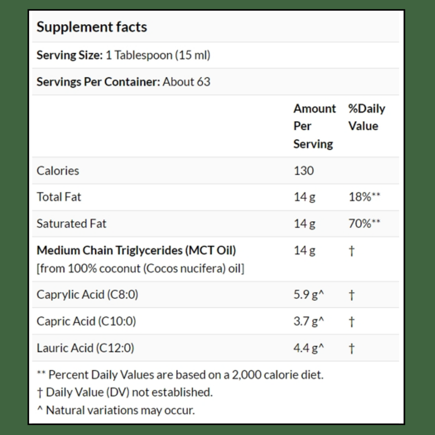The width and height of the screenshot is (435, 435).
Task: Select the 1 Tablespoon (15 ml) text
Action: pyautogui.click(x=158, y=55)
